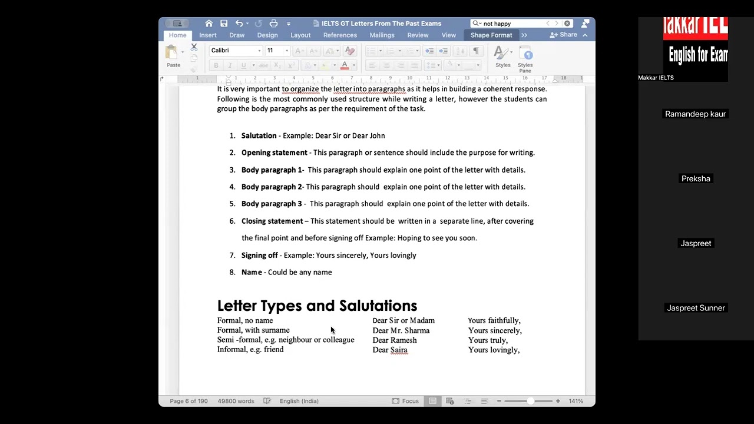Toggle Focus mode in status bar
Viewport: 754px width, 424px height.
405,401
